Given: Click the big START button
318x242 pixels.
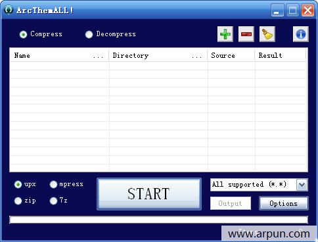Looking at the screenshot, I should pos(149,194).
